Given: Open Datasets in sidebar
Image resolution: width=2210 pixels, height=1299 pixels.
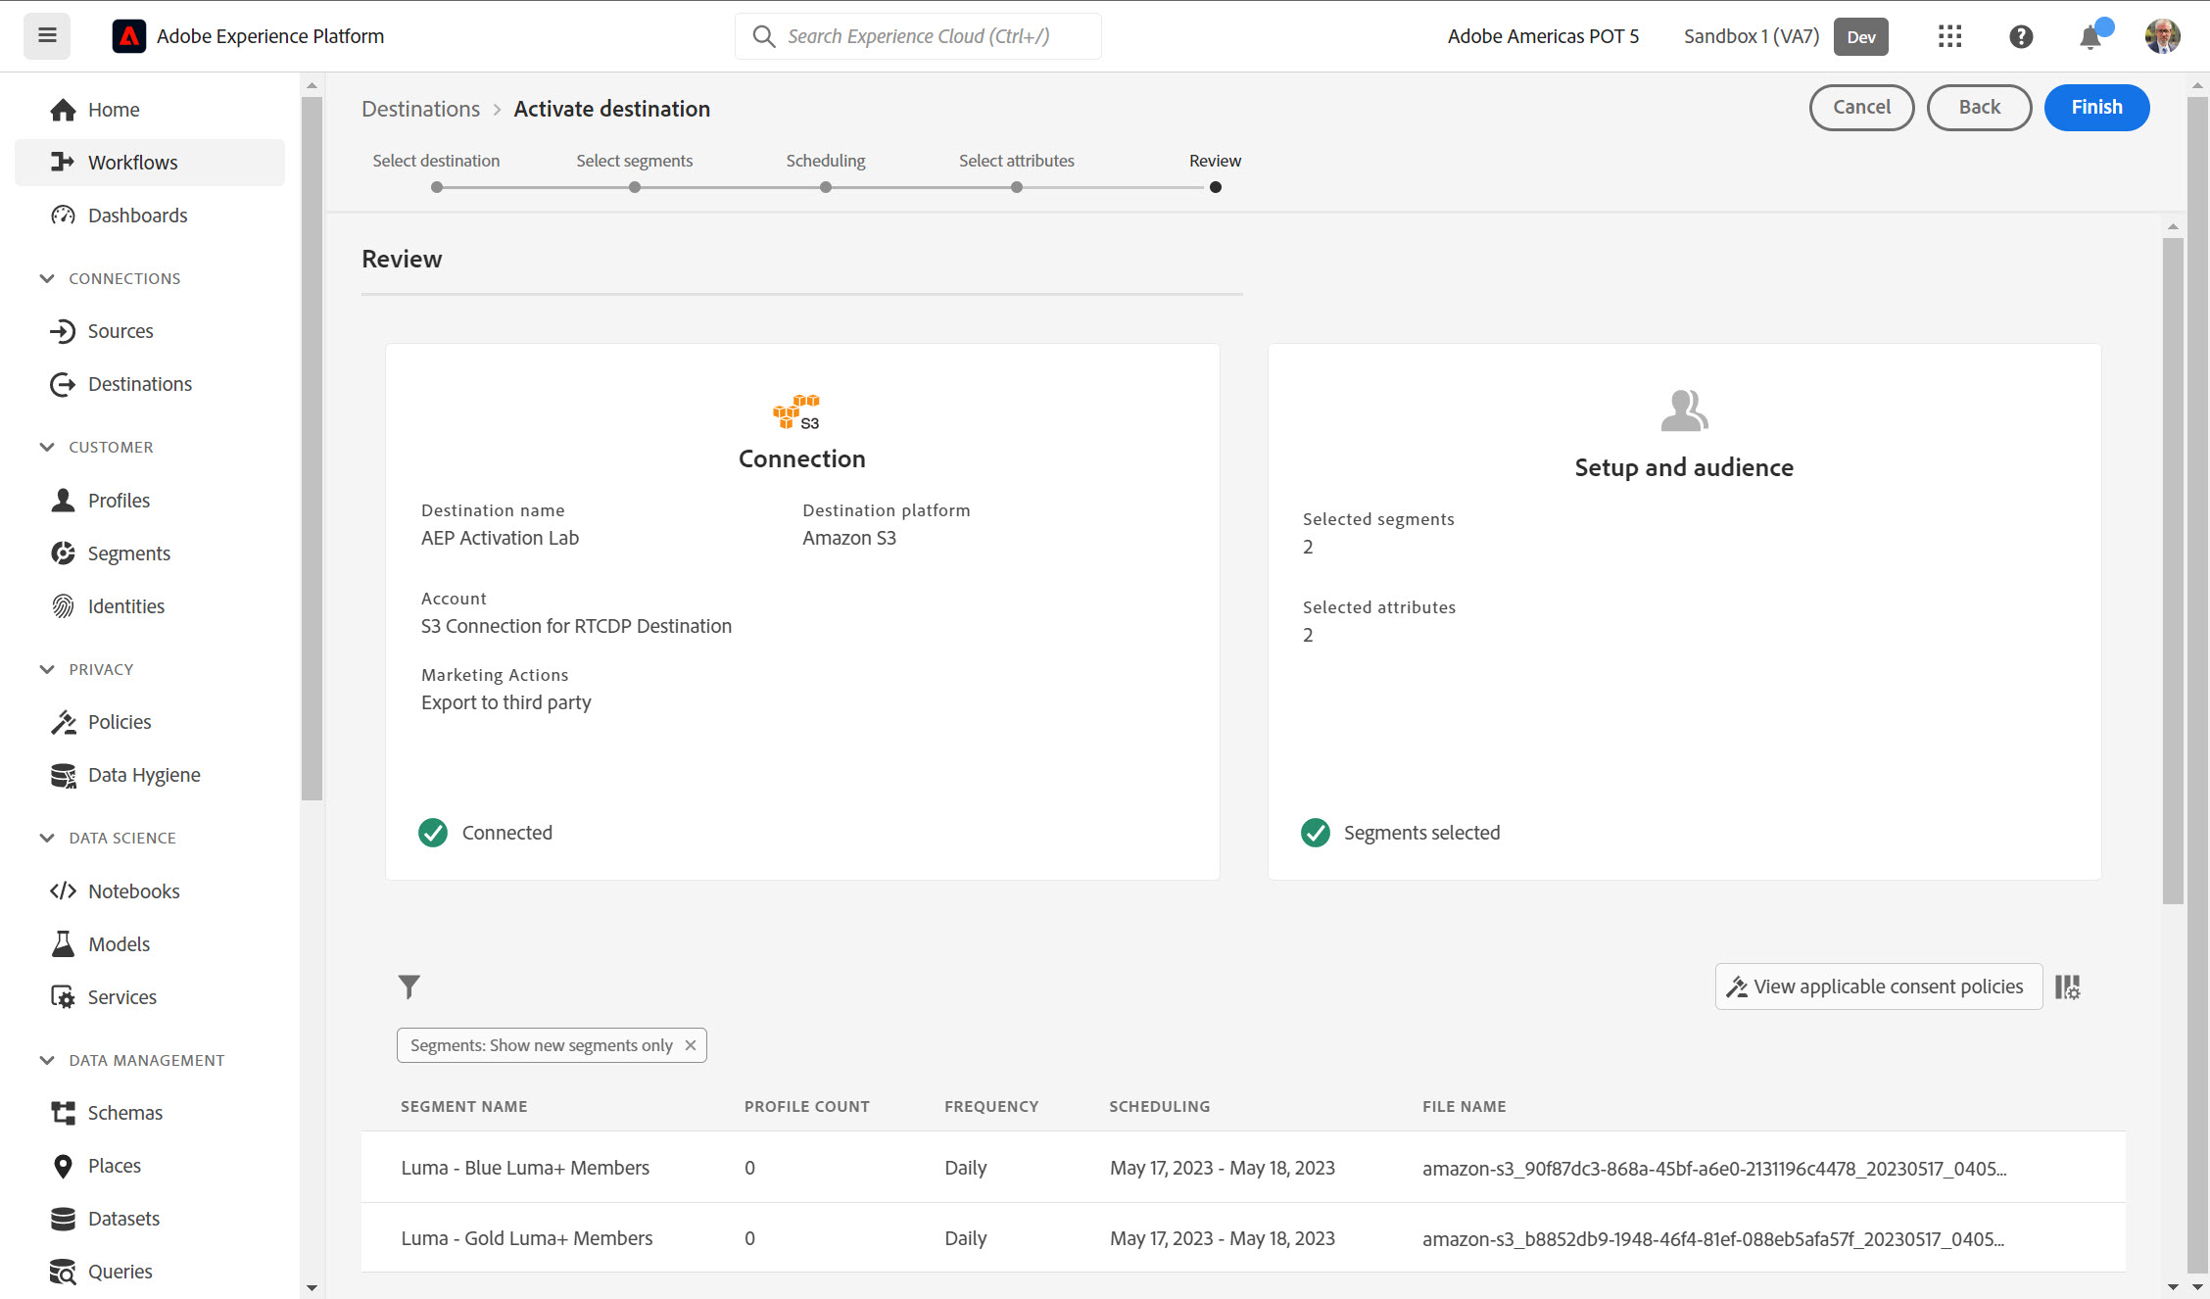Looking at the screenshot, I should [x=150, y=1219].
